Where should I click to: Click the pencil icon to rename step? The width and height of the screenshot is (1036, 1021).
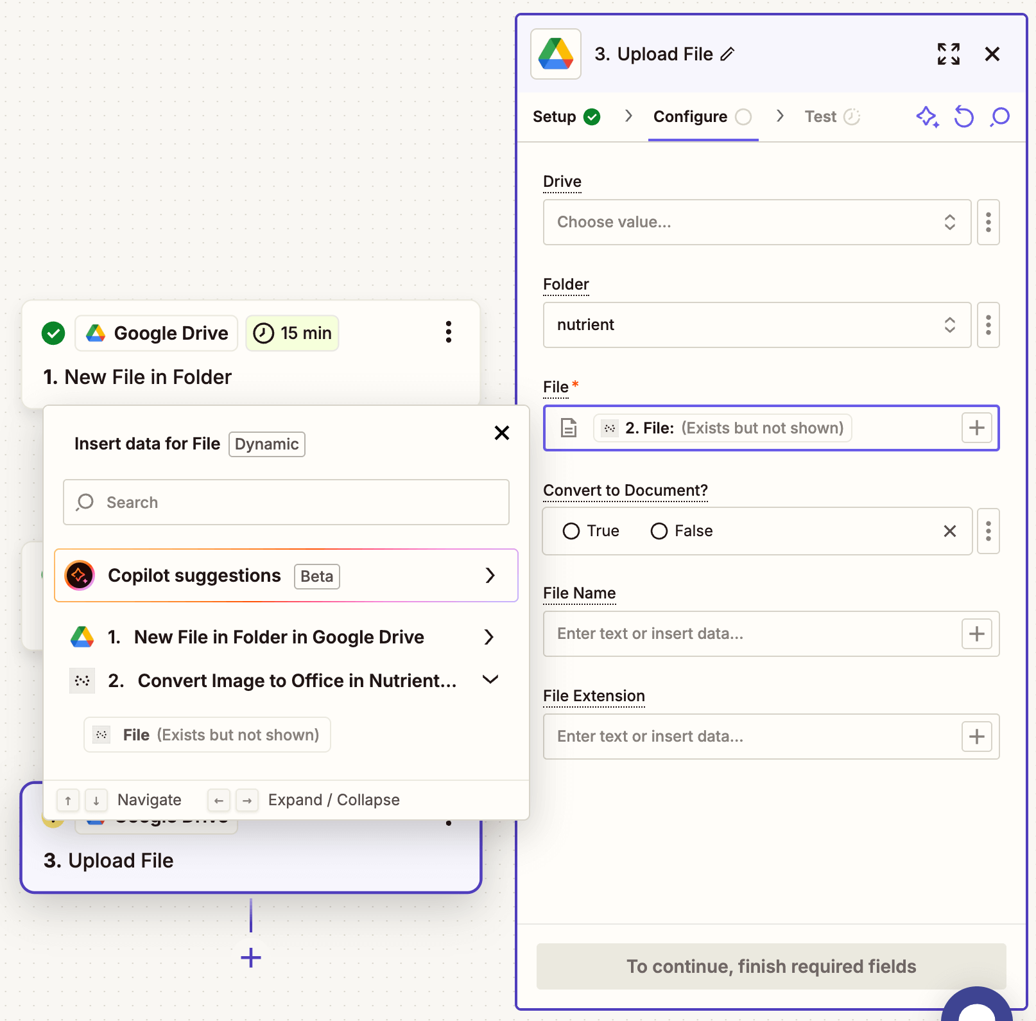point(727,55)
